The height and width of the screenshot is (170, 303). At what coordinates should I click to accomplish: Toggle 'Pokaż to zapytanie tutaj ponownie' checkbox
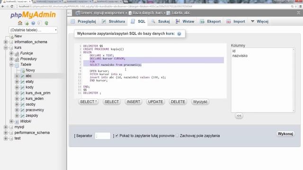click(117, 136)
